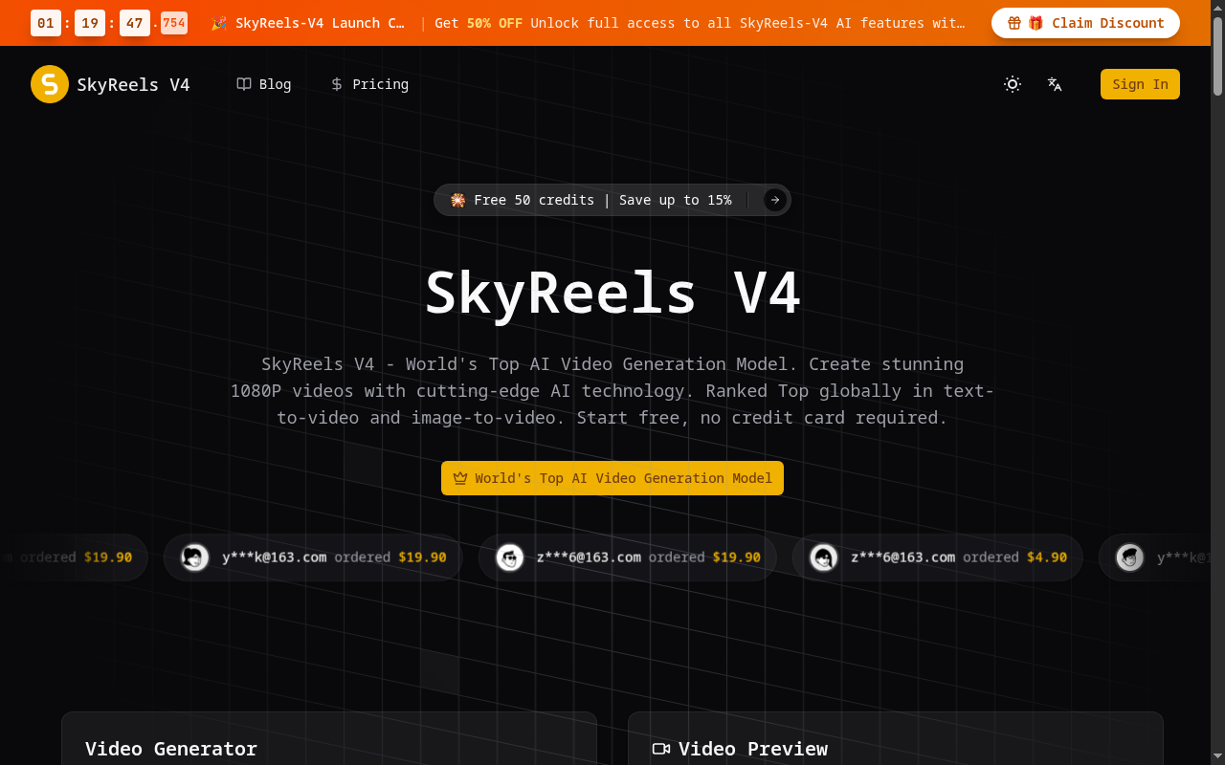
Task: Click the hero description paragraph about 1080P videos
Action: coord(612,390)
